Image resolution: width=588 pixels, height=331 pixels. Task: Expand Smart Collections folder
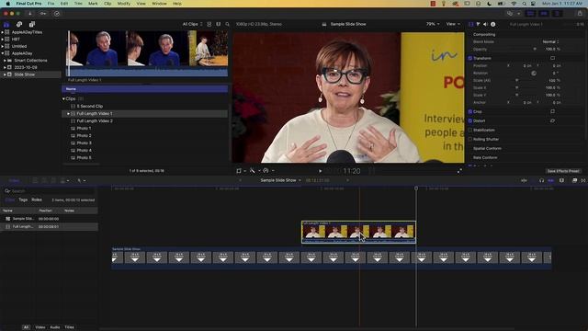[x=5, y=61]
